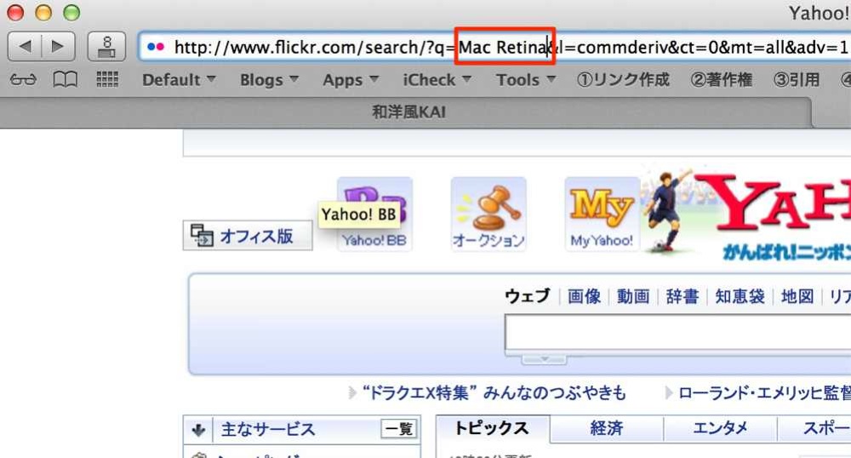Click the ①リンク作成 bookmarklet
This screenshot has width=851, height=458.
[x=623, y=80]
